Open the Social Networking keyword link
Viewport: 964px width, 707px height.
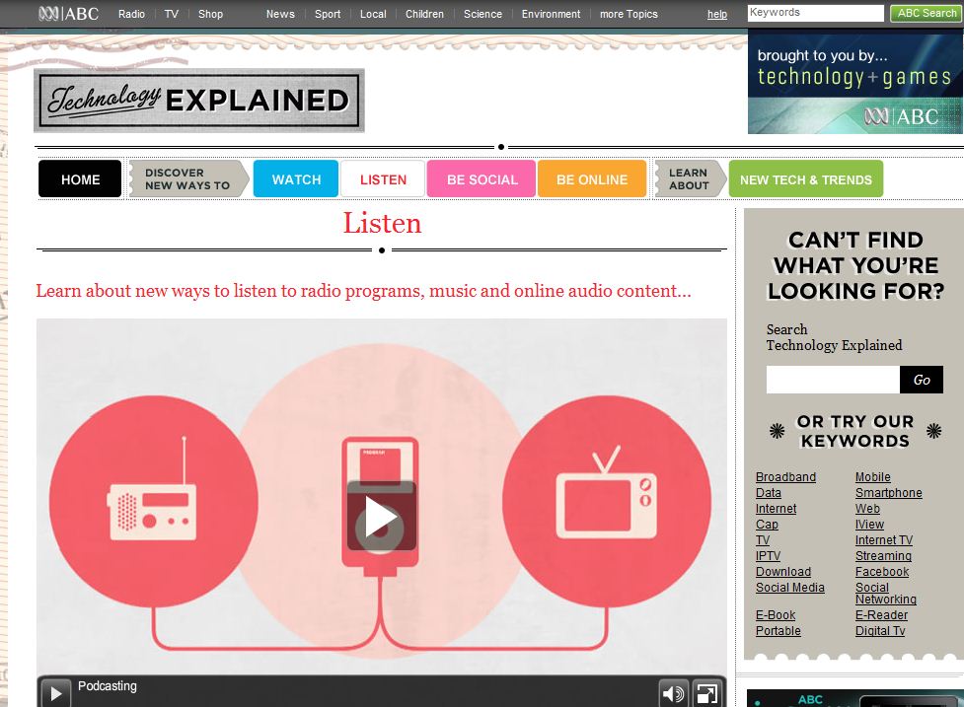[885, 594]
